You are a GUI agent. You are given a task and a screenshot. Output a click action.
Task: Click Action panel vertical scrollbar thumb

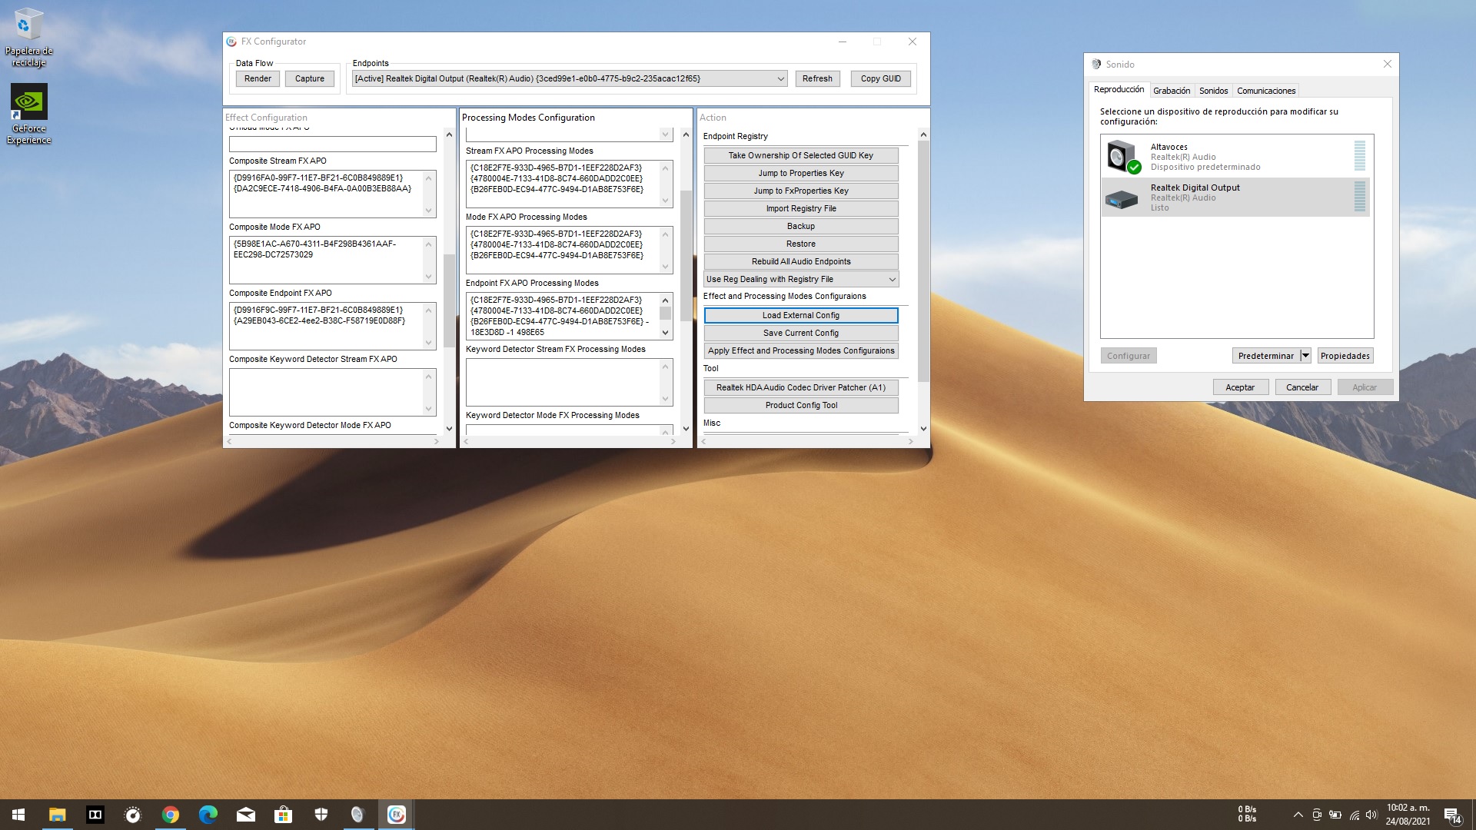pyautogui.click(x=923, y=261)
